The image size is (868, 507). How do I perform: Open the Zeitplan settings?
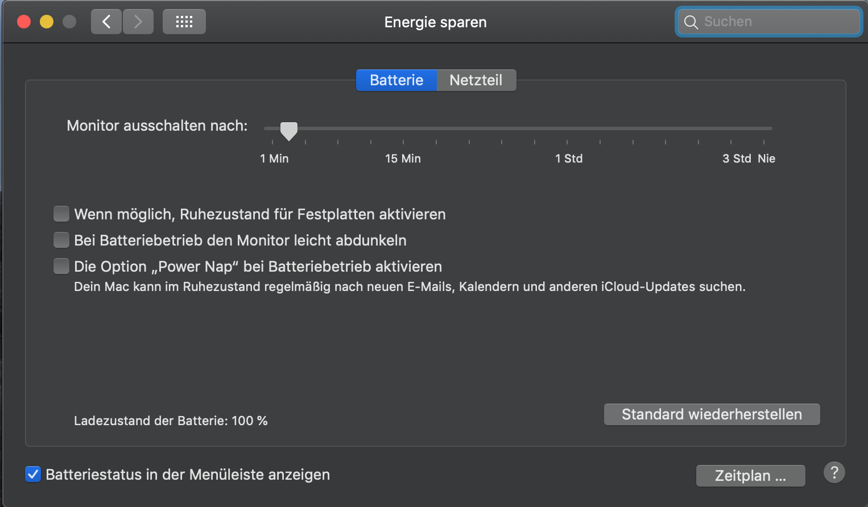[x=750, y=476]
